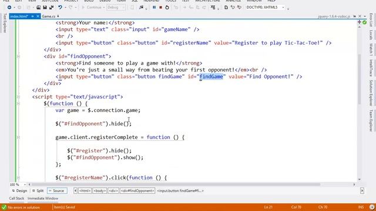Viewport: 376px width, 211px height.
Task: Open the document tab list dropdown arrow
Action: (365, 16)
